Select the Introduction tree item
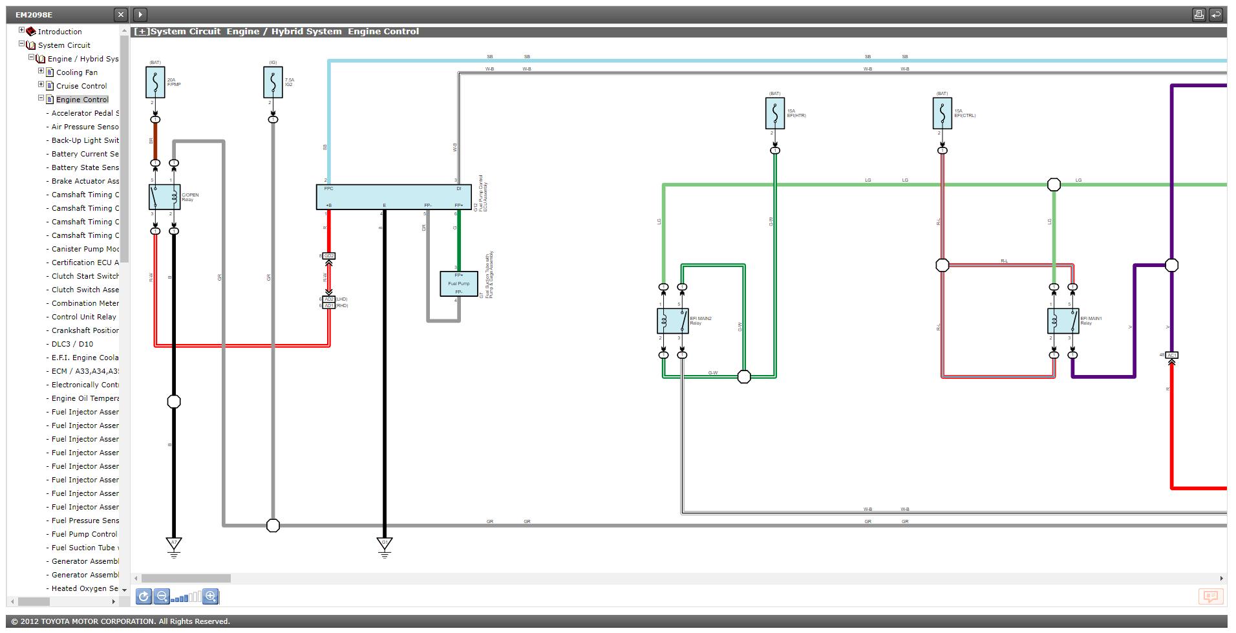This screenshot has height=633, width=1236. coord(59,32)
